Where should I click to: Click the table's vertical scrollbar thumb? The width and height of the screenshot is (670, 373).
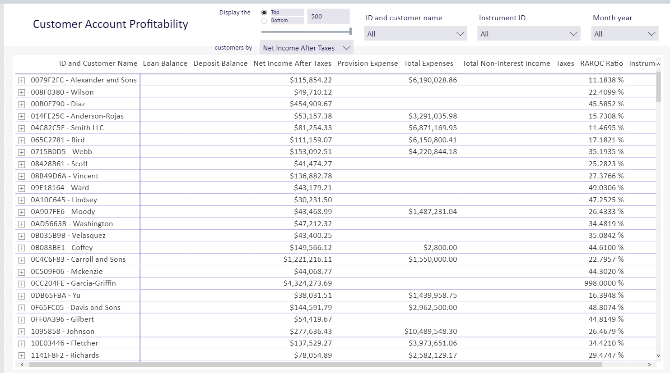coord(658,86)
